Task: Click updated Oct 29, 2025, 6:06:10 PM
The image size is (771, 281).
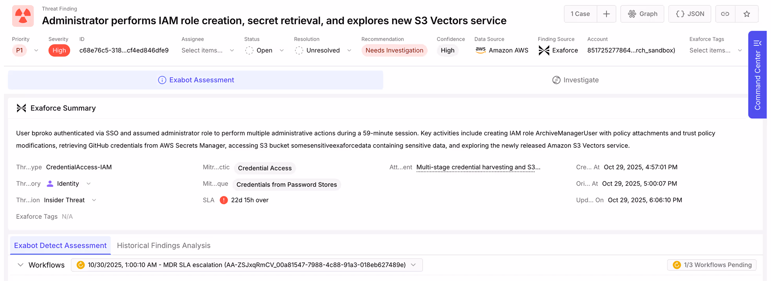Action: [645, 200]
